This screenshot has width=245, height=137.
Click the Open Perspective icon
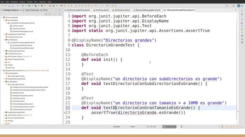234,6
